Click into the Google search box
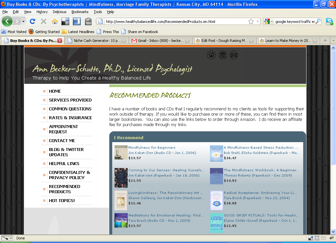Screen dimensions: 336x243 pos(295,21)
